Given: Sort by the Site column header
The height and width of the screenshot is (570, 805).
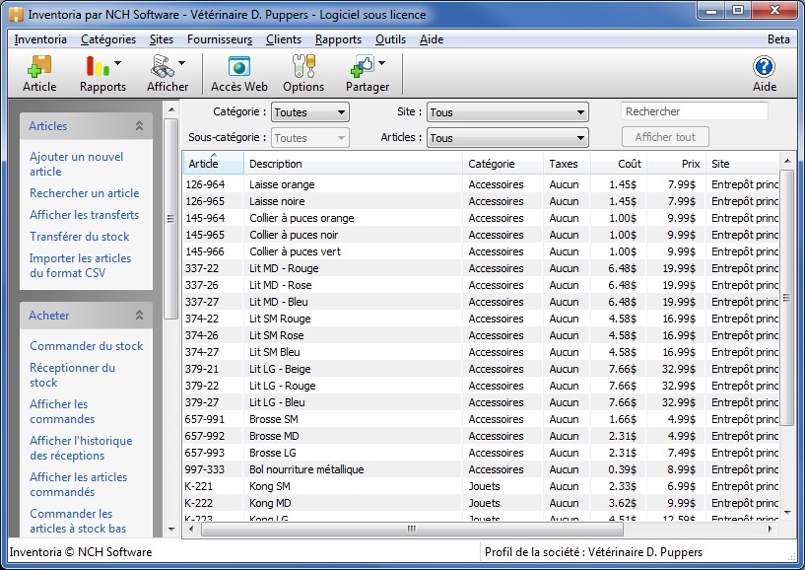Looking at the screenshot, I should (x=743, y=164).
